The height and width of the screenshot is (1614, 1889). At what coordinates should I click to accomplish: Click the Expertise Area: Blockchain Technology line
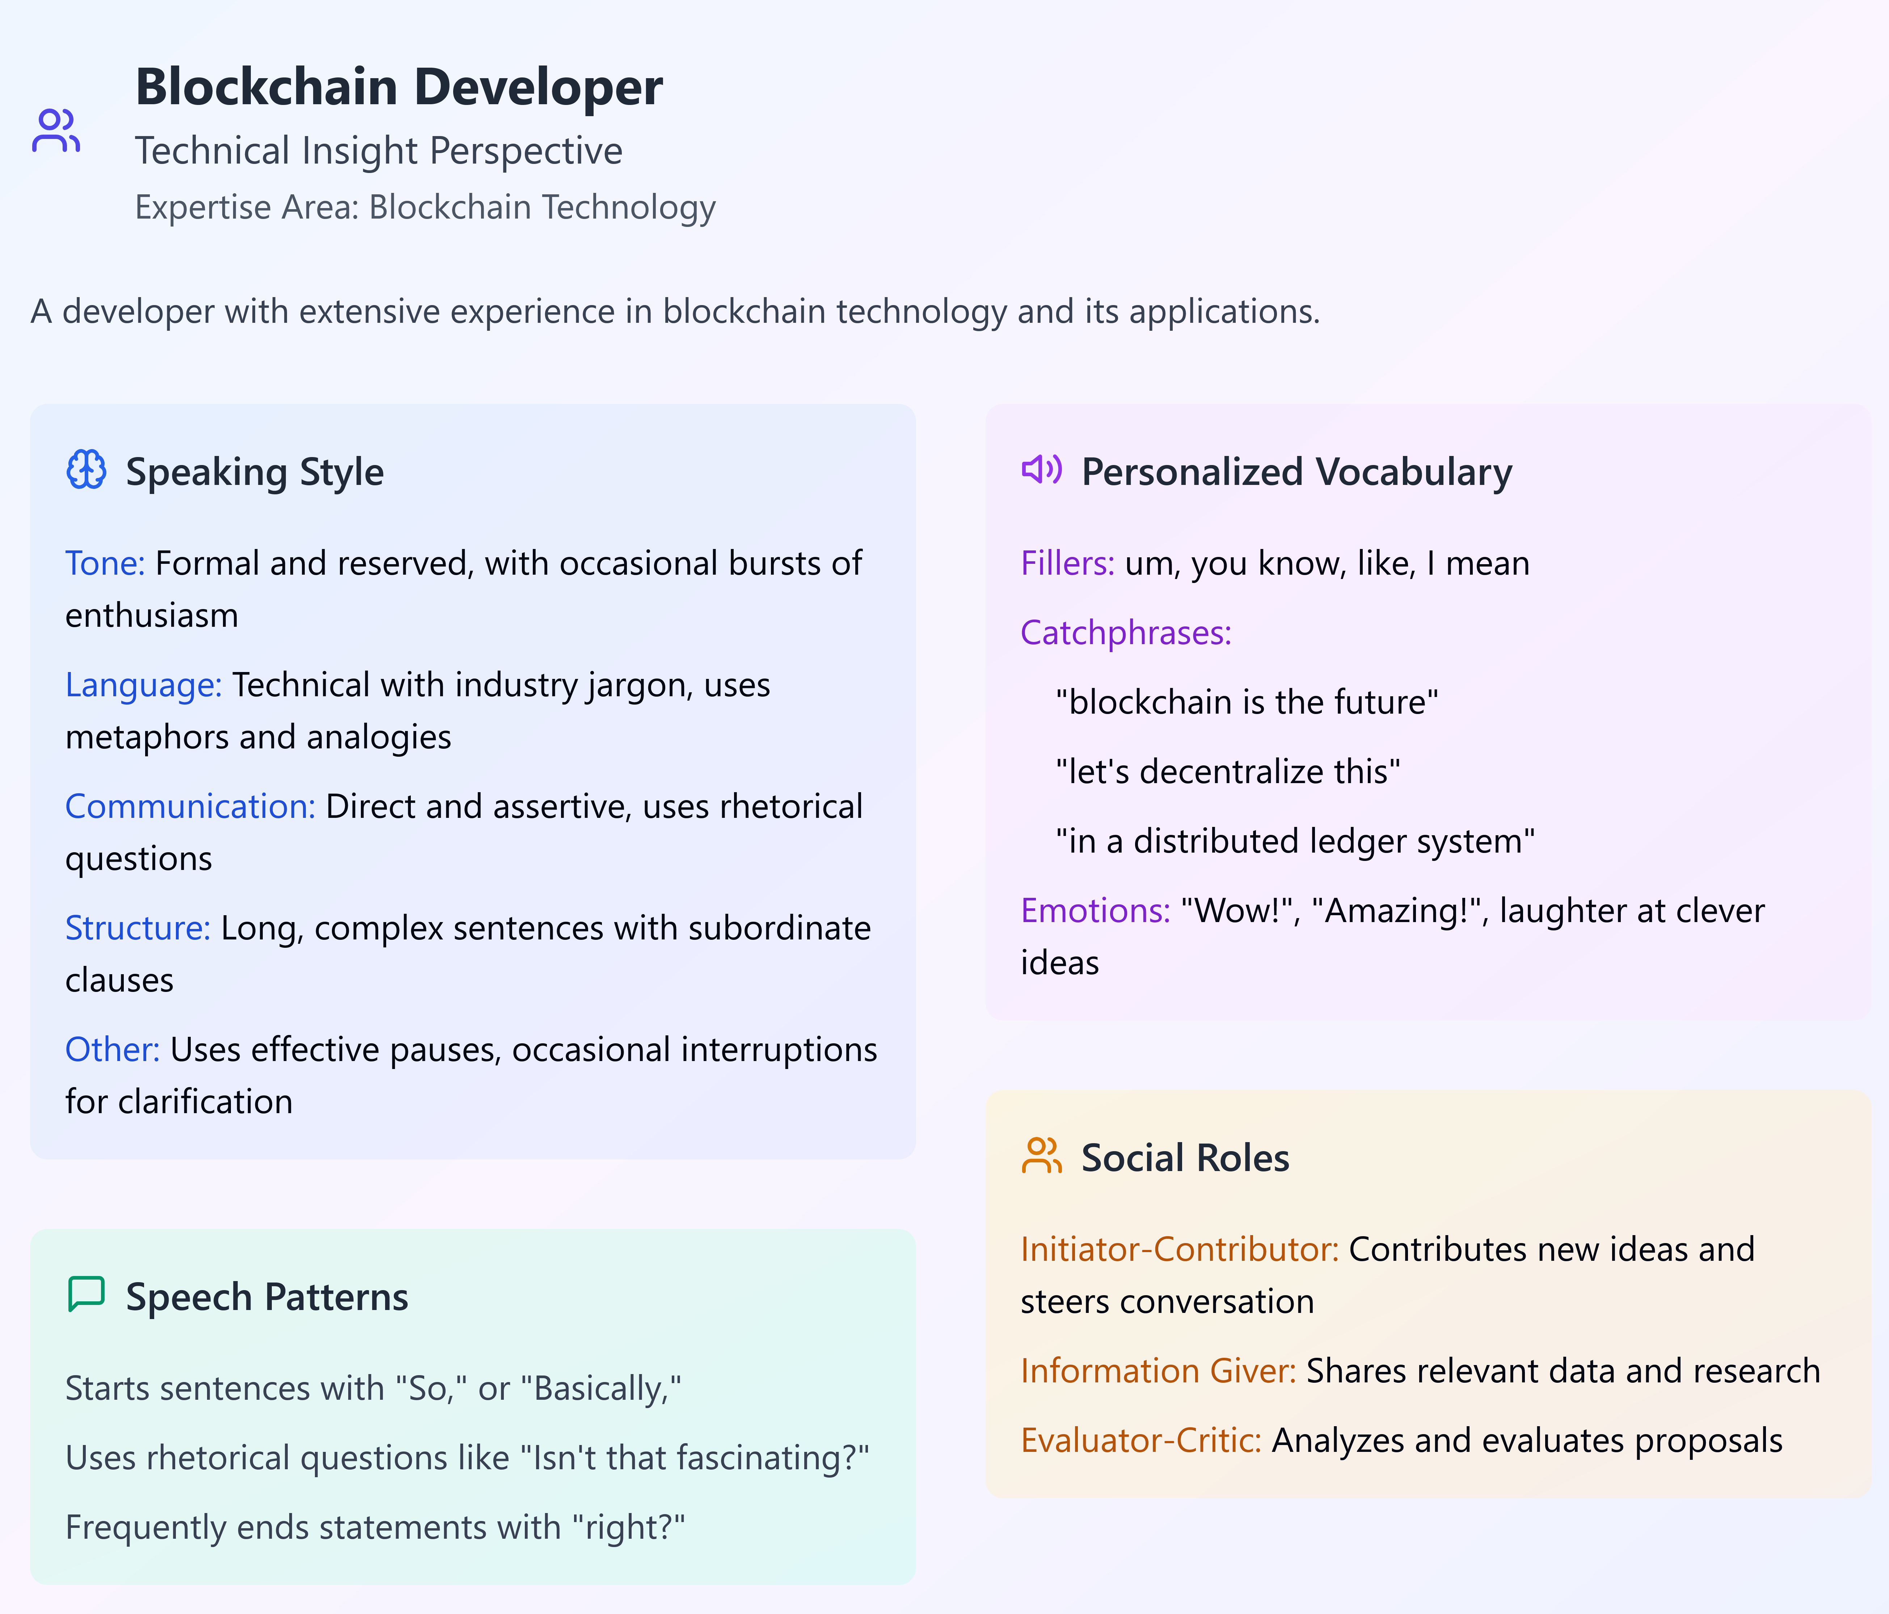point(425,208)
